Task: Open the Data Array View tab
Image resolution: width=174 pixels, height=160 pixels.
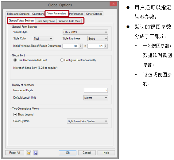Action: pyautogui.click(x=46, y=21)
